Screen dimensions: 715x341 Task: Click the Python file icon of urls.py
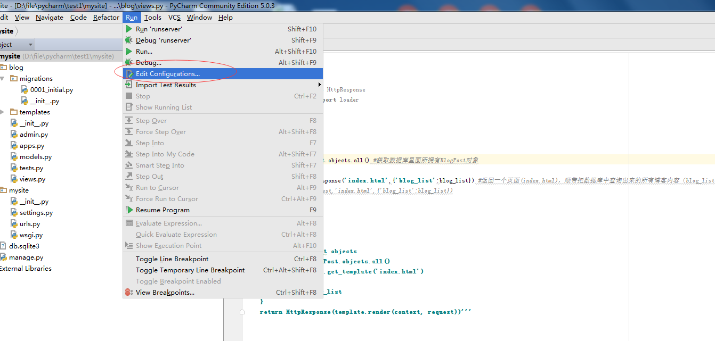pyautogui.click(x=14, y=224)
